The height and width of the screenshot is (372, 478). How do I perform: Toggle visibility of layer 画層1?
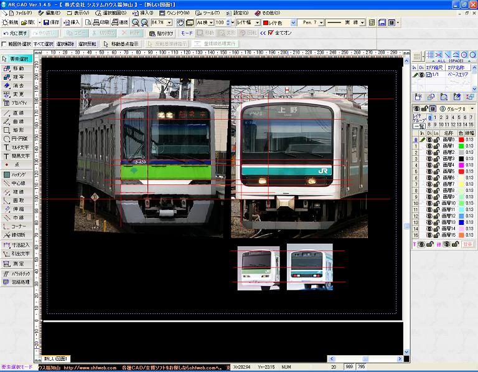pos(429,146)
